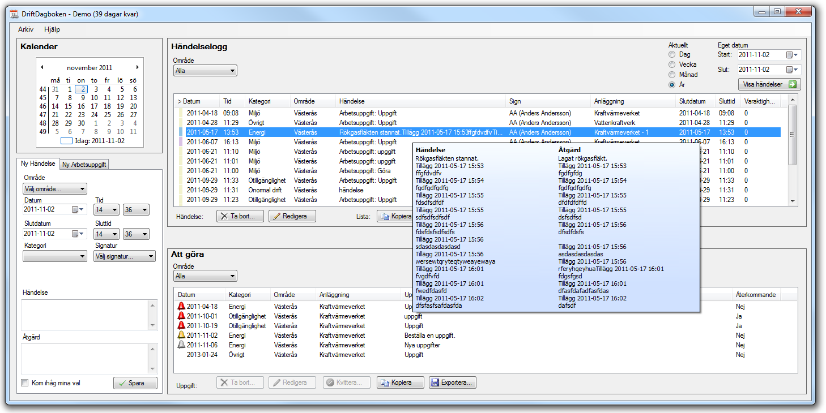The height and width of the screenshot is (413, 826).
Task: Click red alarm bell on 2011-04-18 task
Action: click(x=181, y=306)
